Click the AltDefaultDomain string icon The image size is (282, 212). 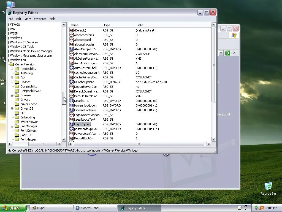[72, 54]
